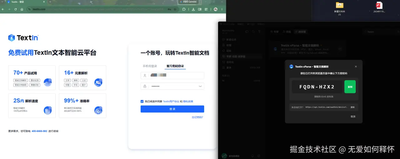Open TextIn用户协议 link
This screenshot has width=400, height=159.
[171, 101]
